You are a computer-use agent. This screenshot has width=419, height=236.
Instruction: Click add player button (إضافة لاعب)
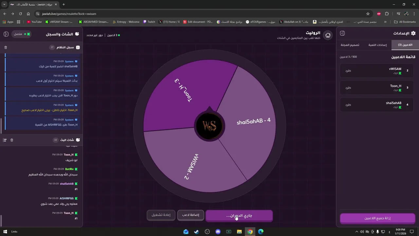pos(191,215)
